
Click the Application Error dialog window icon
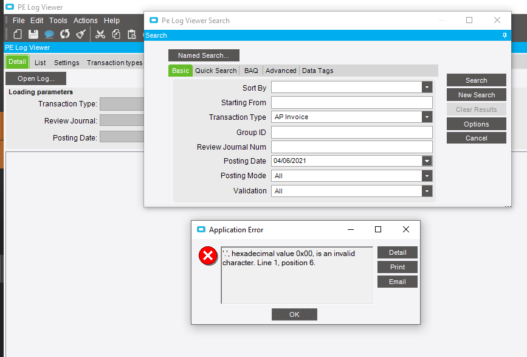click(x=201, y=229)
